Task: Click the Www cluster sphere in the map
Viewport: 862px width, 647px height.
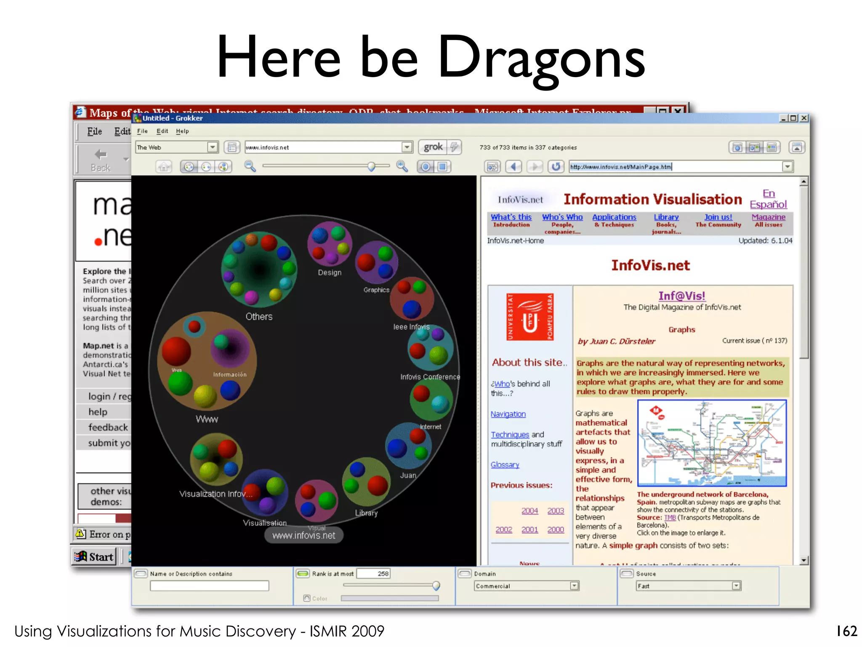Action: coord(207,361)
